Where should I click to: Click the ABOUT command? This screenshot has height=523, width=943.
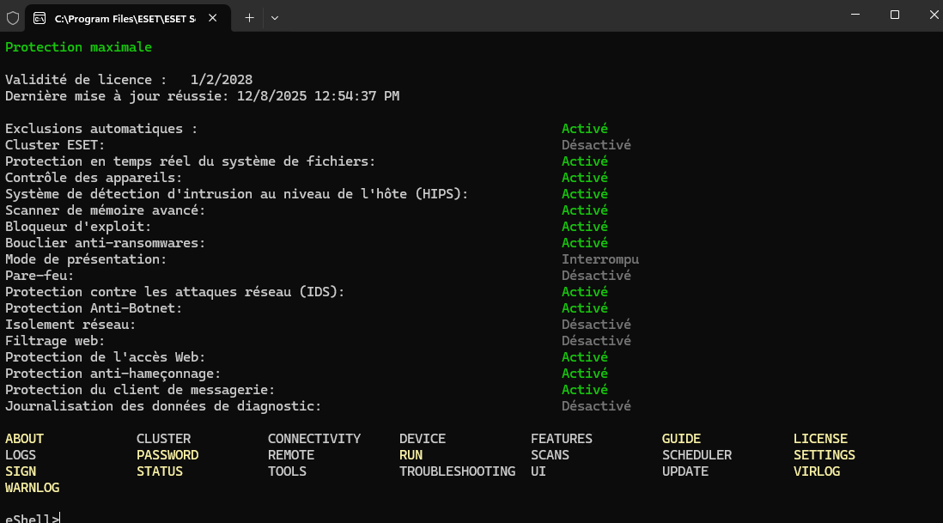pyautogui.click(x=24, y=439)
